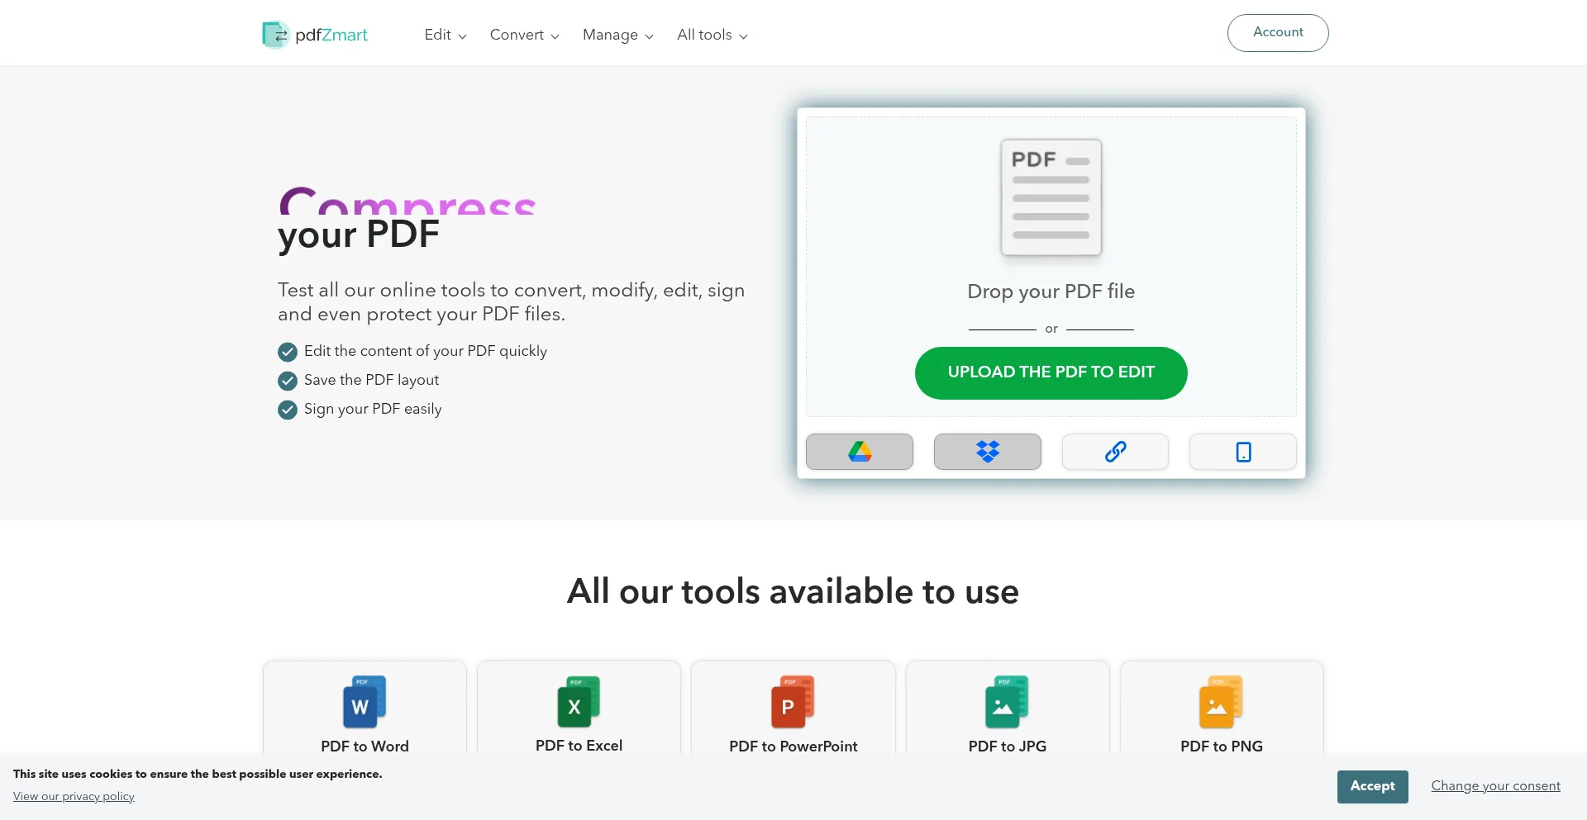Open the PDF to Excel tool
This screenshot has width=1587, height=820.
(x=579, y=711)
